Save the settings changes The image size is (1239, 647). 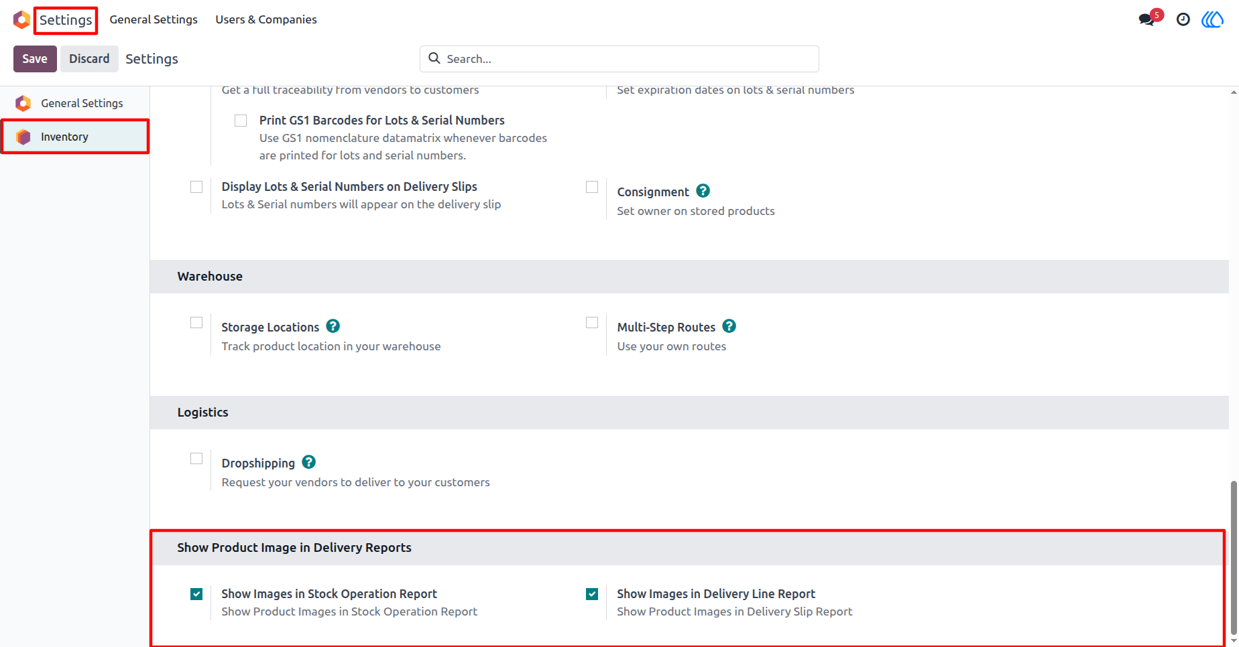35,59
